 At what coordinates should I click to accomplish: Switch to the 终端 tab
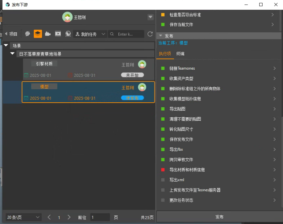[180, 54]
